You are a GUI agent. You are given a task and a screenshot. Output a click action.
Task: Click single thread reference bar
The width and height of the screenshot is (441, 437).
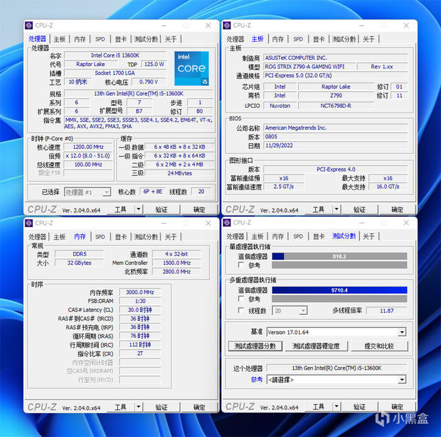[x=340, y=265]
